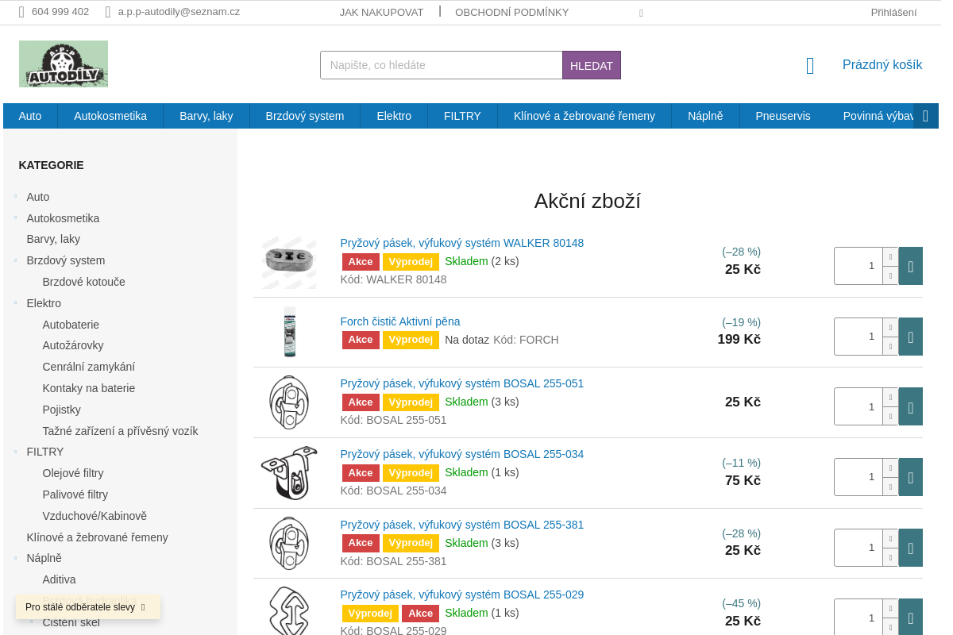Add BOSAL 255-034 to cart
This screenshot has width=953, height=635.
910,477
